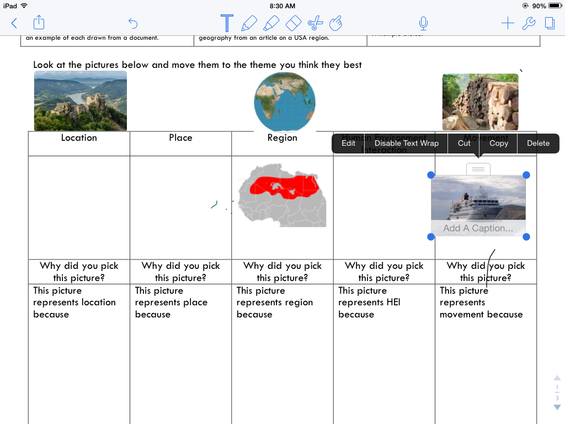Select the Scissors cut tool
The image size is (565, 424).
315,23
